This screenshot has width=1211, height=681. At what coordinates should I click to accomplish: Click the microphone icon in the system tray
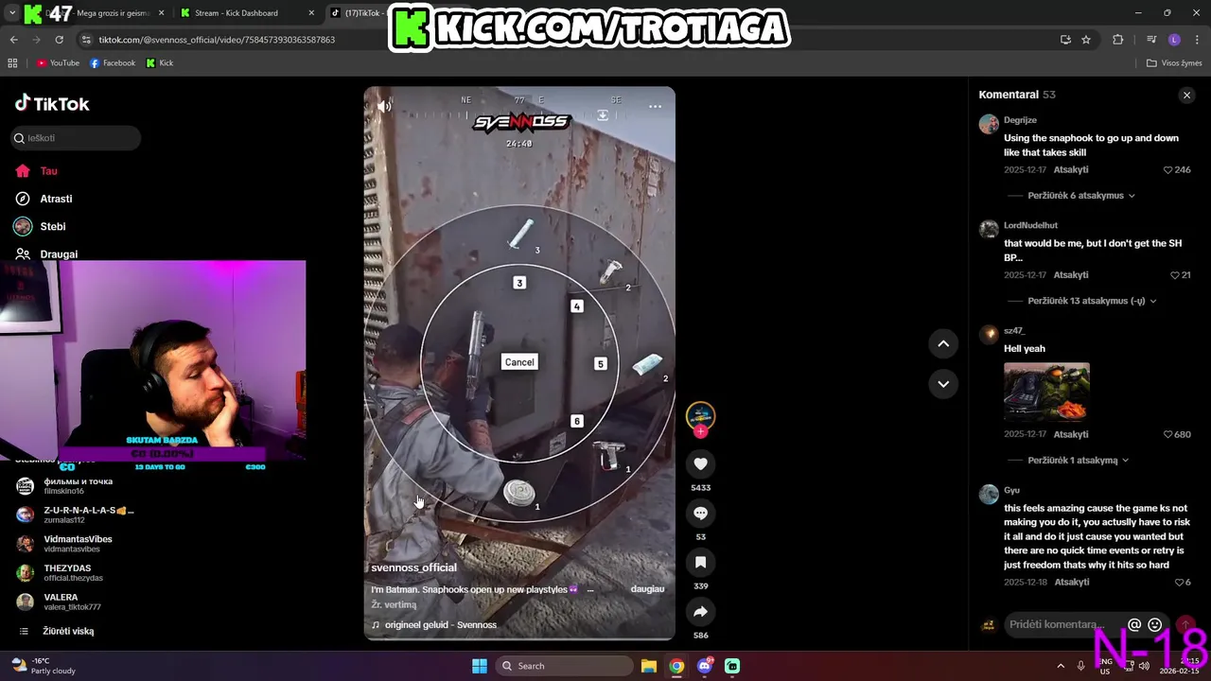click(x=1080, y=666)
